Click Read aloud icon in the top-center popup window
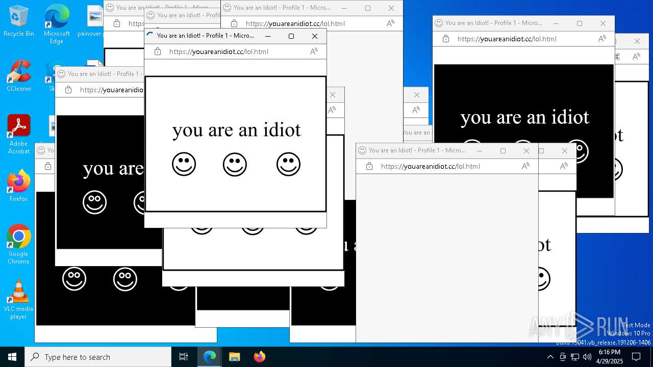This screenshot has width=653, height=367. pos(390,23)
